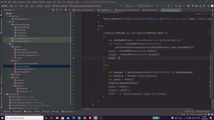Click Expand All in the Project panel
The image size is (214, 120).
57,10
